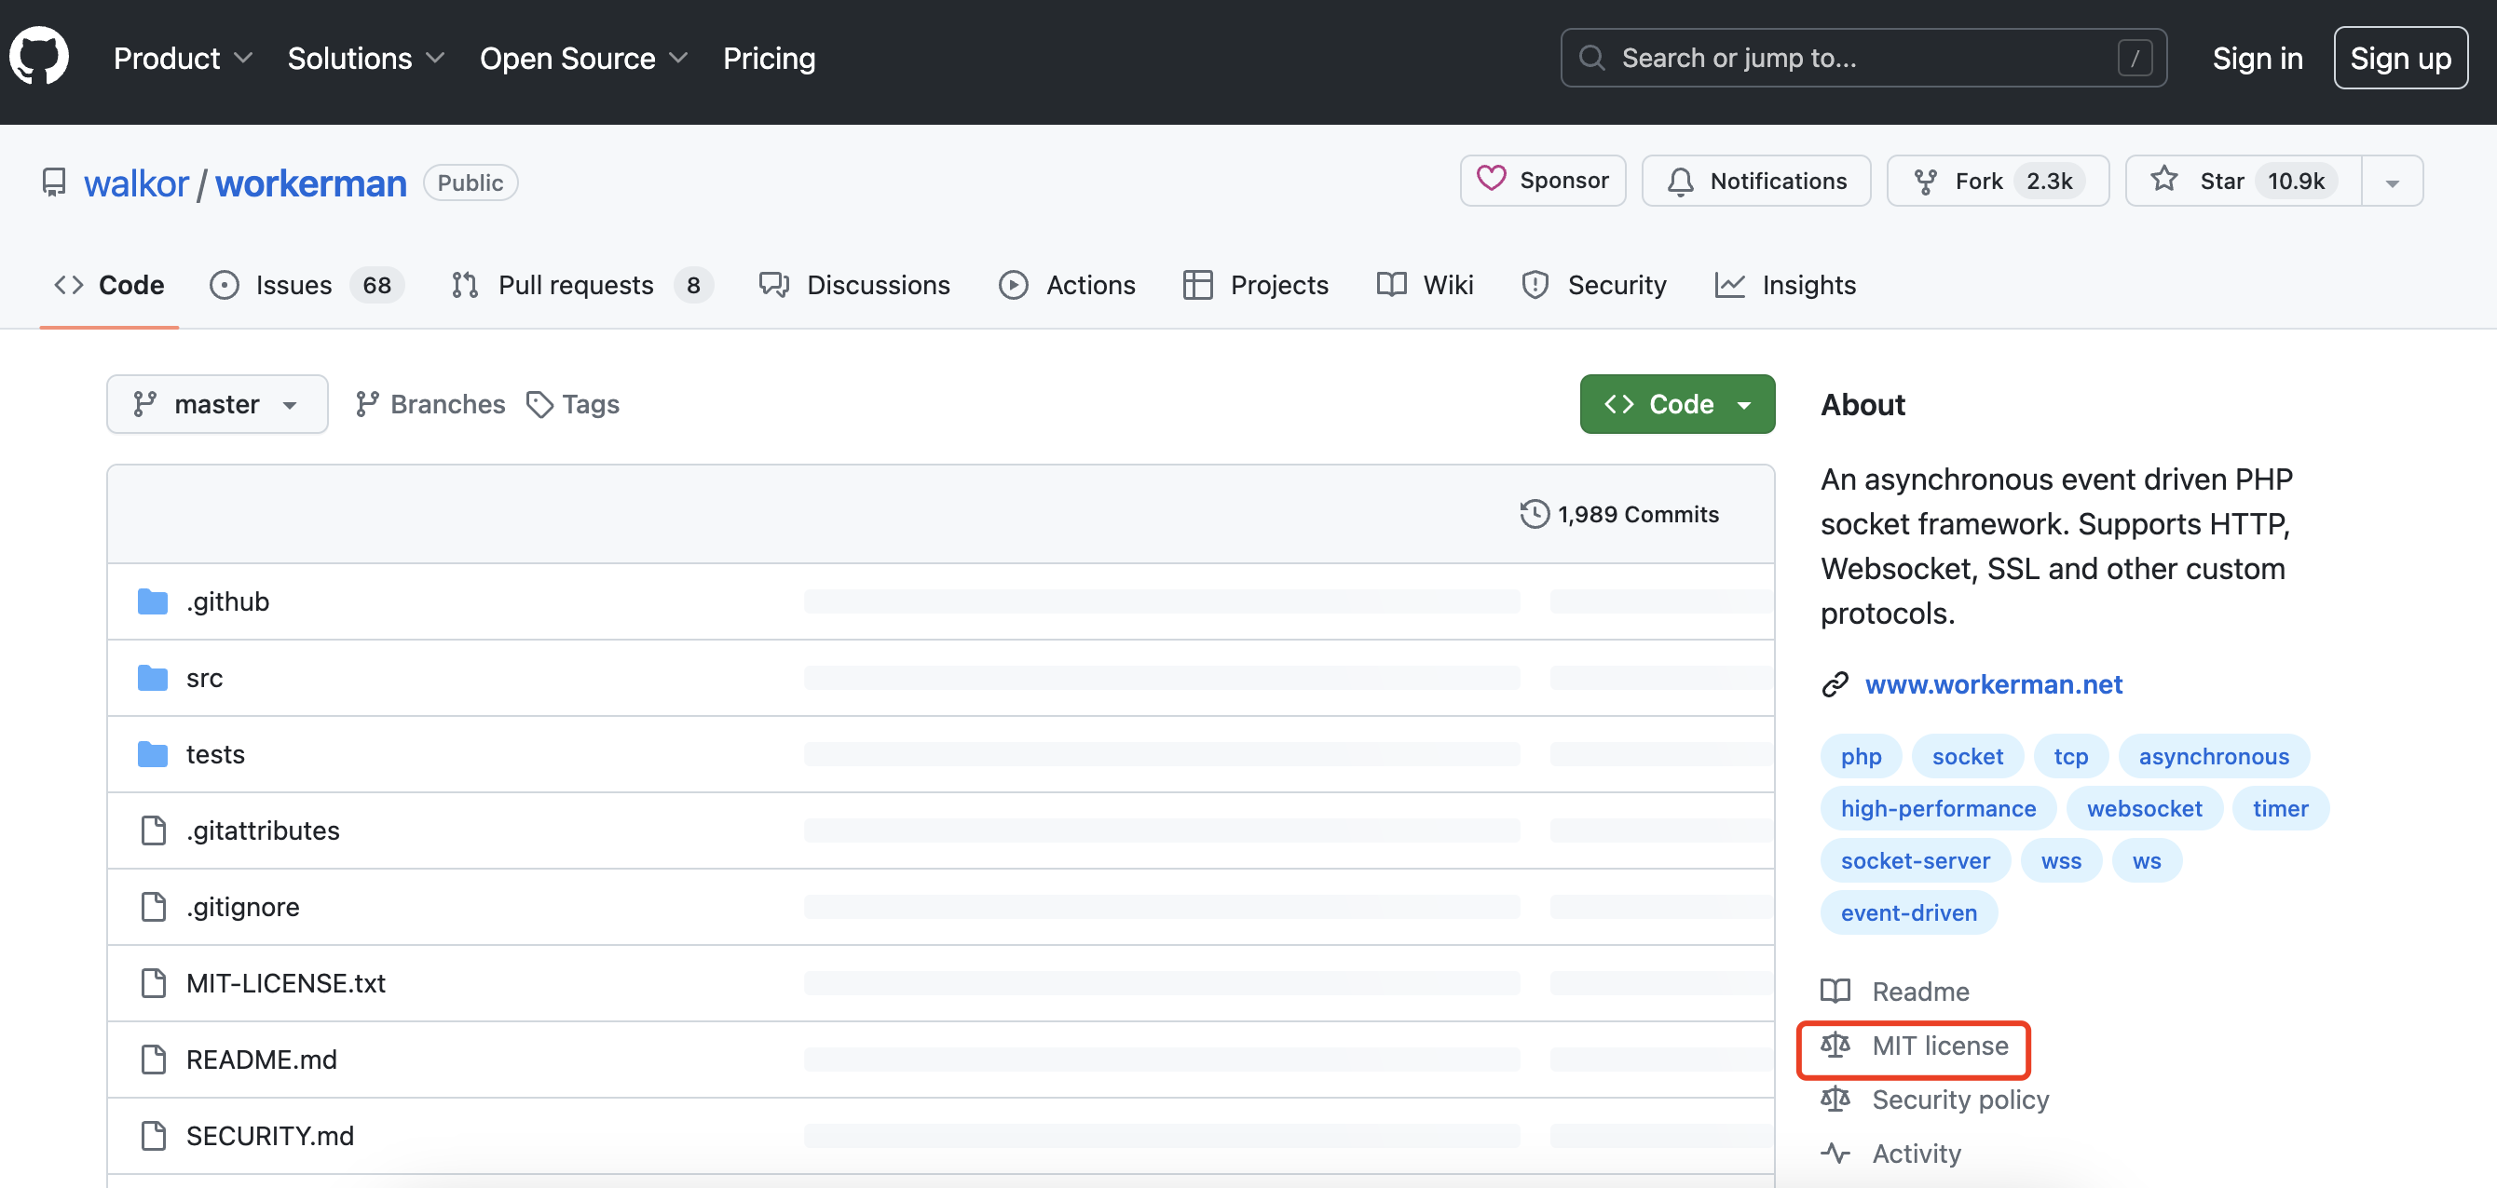Screen dimensions: 2497x1188
Task: Open the Insights tab
Action: click(1785, 285)
